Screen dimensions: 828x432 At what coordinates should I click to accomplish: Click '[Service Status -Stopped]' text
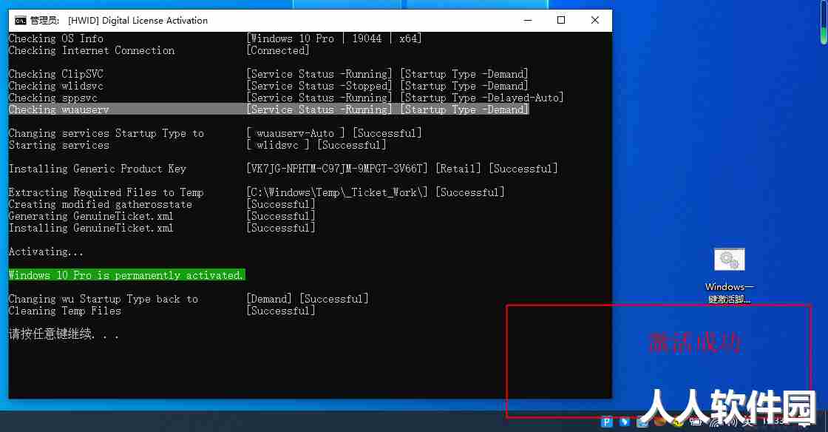[x=319, y=86]
